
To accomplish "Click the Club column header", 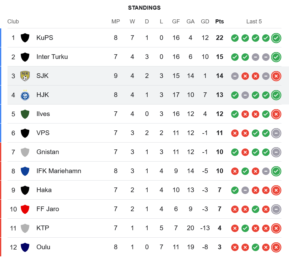I will click(13, 22).
